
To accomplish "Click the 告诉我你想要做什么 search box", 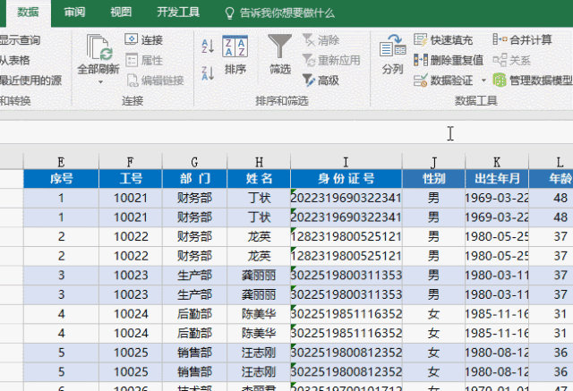I will pyautogui.click(x=286, y=13).
